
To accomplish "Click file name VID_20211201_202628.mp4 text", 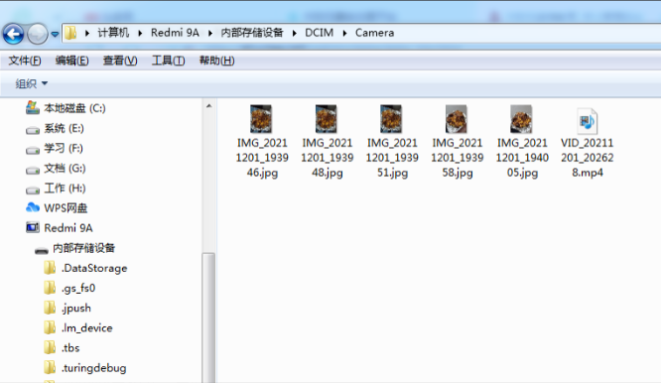I will (588, 158).
